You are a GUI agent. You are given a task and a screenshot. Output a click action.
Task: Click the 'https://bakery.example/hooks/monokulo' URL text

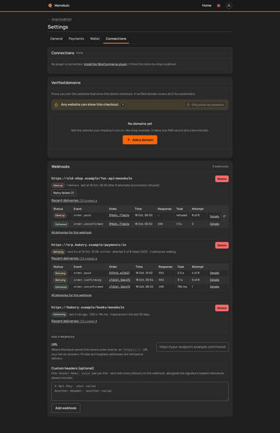pos(88,308)
